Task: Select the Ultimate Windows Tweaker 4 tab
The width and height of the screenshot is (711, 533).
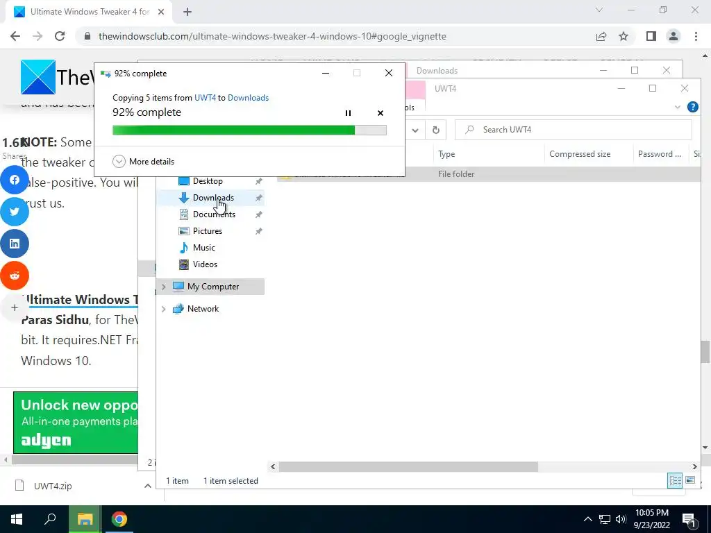Action: (89, 12)
